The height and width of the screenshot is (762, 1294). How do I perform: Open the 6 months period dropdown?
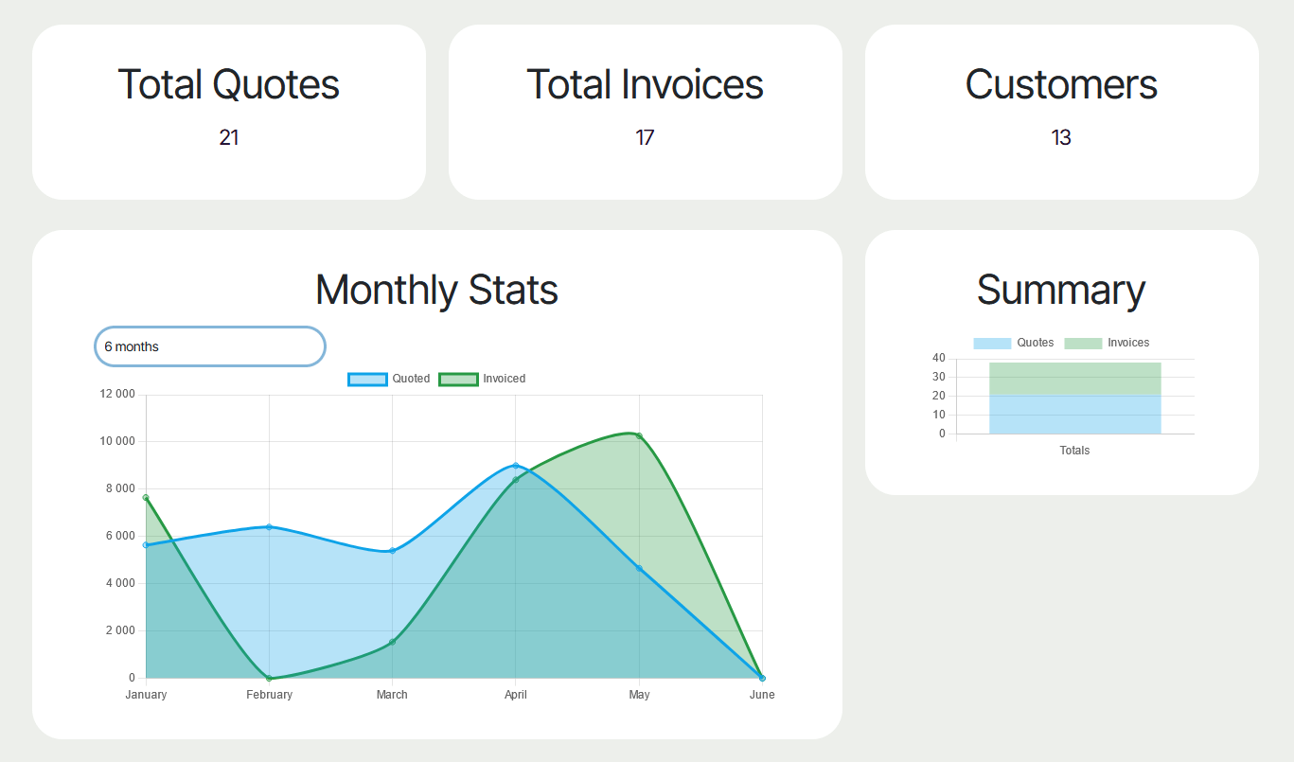coord(209,346)
